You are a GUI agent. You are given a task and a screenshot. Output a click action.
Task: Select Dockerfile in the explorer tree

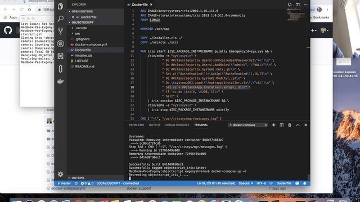(x=83, y=50)
